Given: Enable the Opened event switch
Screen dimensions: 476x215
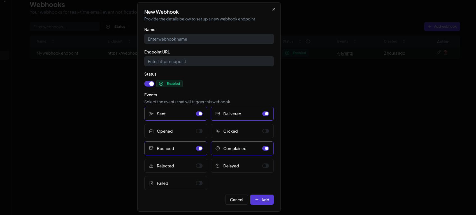Looking at the screenshot, I should [199, 131].
